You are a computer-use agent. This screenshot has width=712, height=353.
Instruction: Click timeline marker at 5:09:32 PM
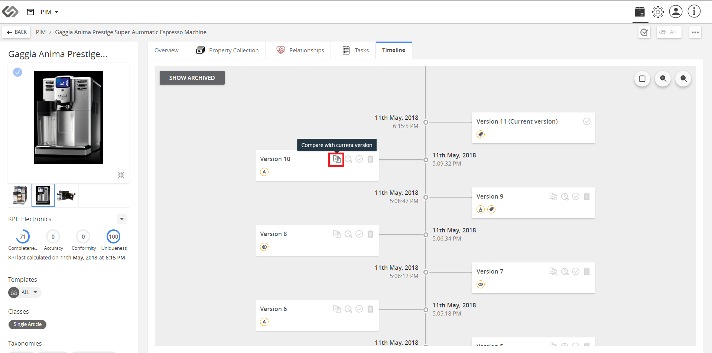coord(426,160)
